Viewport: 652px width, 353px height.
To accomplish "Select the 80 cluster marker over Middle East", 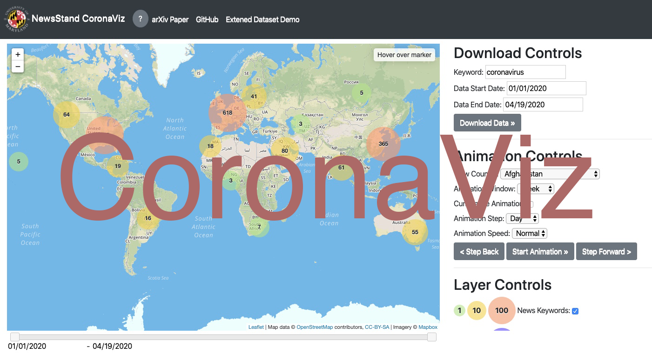I will (x=284, y=151).
